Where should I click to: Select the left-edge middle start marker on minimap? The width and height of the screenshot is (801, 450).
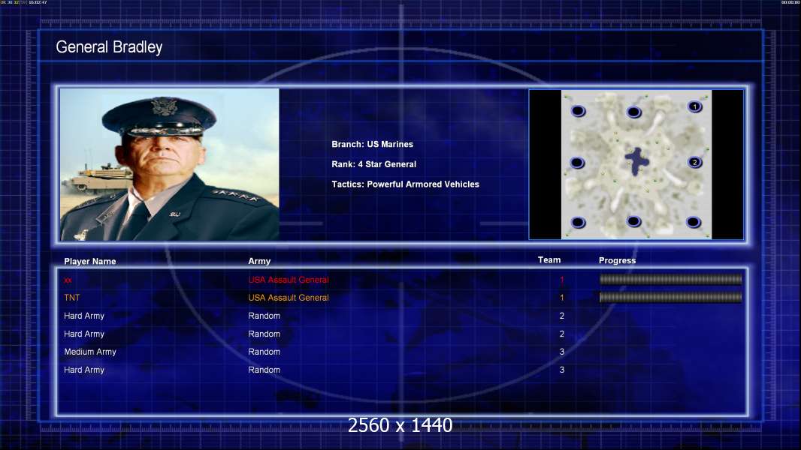click(577, 163)
